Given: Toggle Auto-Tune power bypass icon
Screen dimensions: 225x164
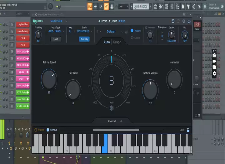Looking at the screenshot, I should coord(189,21).
